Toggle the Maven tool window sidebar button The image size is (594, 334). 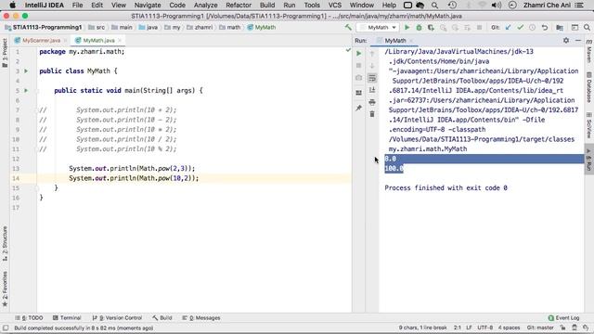click(589, 51)
